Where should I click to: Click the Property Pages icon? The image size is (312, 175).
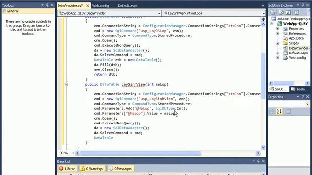[x=288, y=112]
